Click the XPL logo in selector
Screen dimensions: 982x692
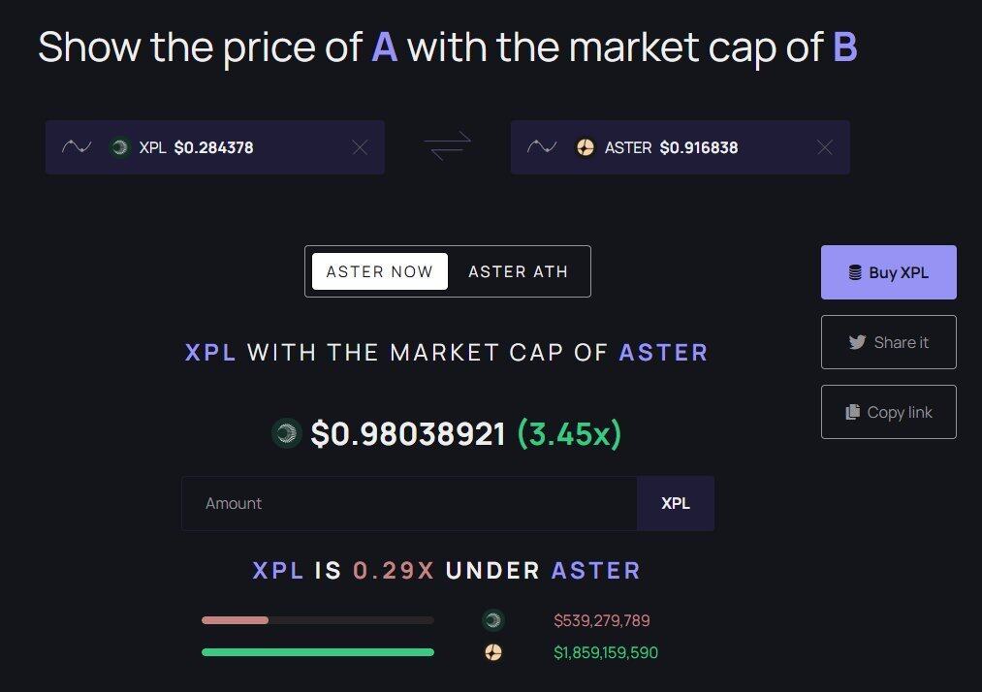click(120, 147)
